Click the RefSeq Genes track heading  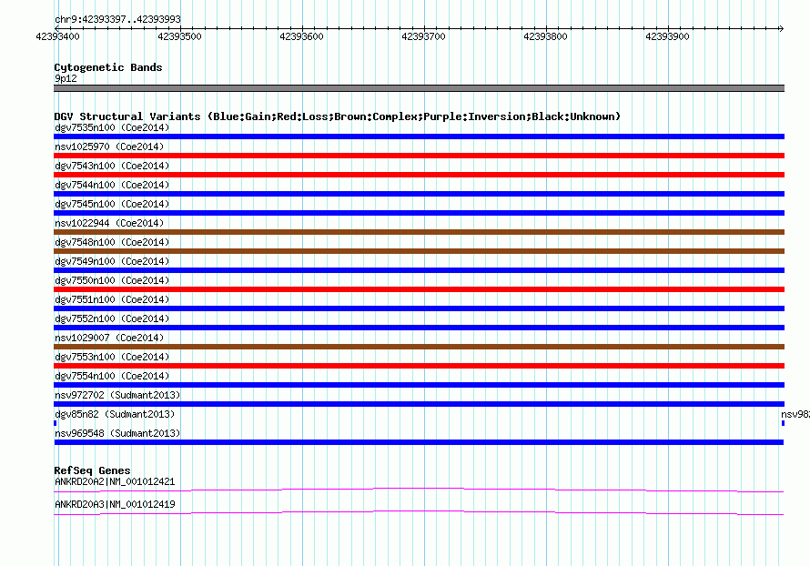92,470
